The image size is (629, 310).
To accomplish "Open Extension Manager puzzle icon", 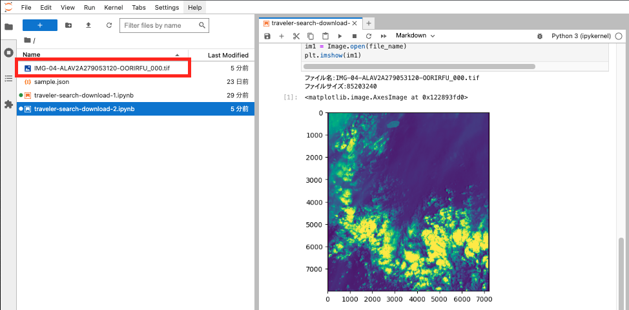I will (8, 104).
